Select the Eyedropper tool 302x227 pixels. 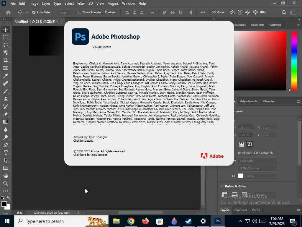coord(6,76)
